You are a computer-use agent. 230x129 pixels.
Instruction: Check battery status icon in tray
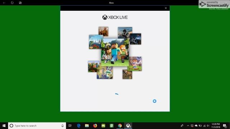pyautogui.click(x=200, y=126)
